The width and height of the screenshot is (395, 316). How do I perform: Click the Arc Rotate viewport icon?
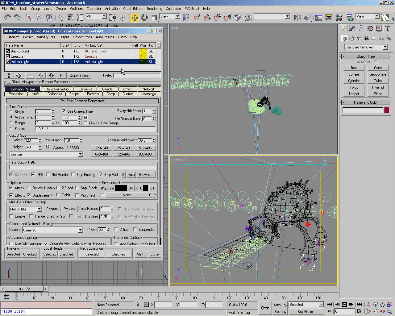[383, 311]
